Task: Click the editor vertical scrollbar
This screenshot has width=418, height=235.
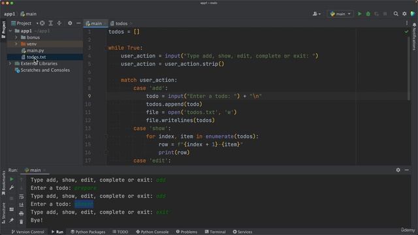Action: point(409,69)
